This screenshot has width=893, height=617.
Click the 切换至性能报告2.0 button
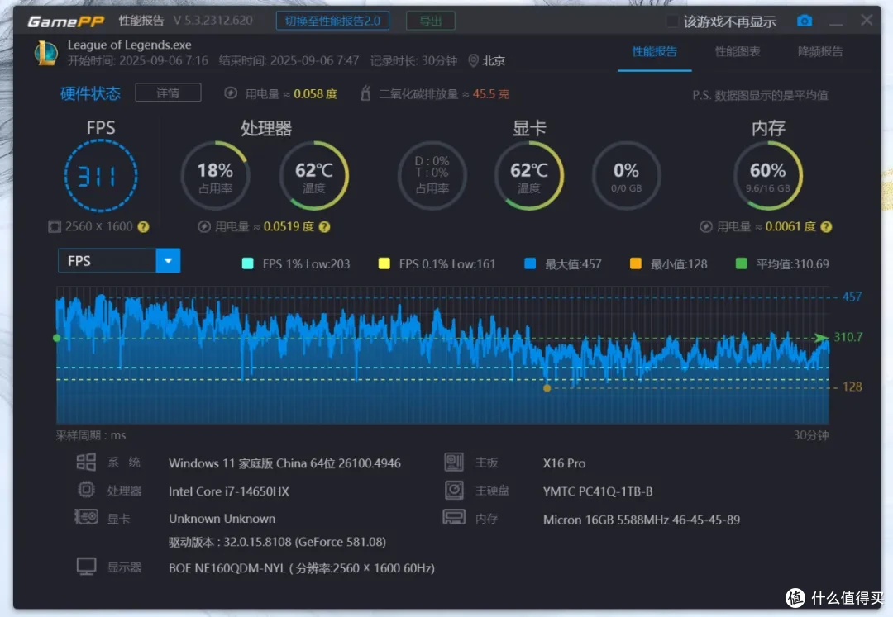[332, 21]
